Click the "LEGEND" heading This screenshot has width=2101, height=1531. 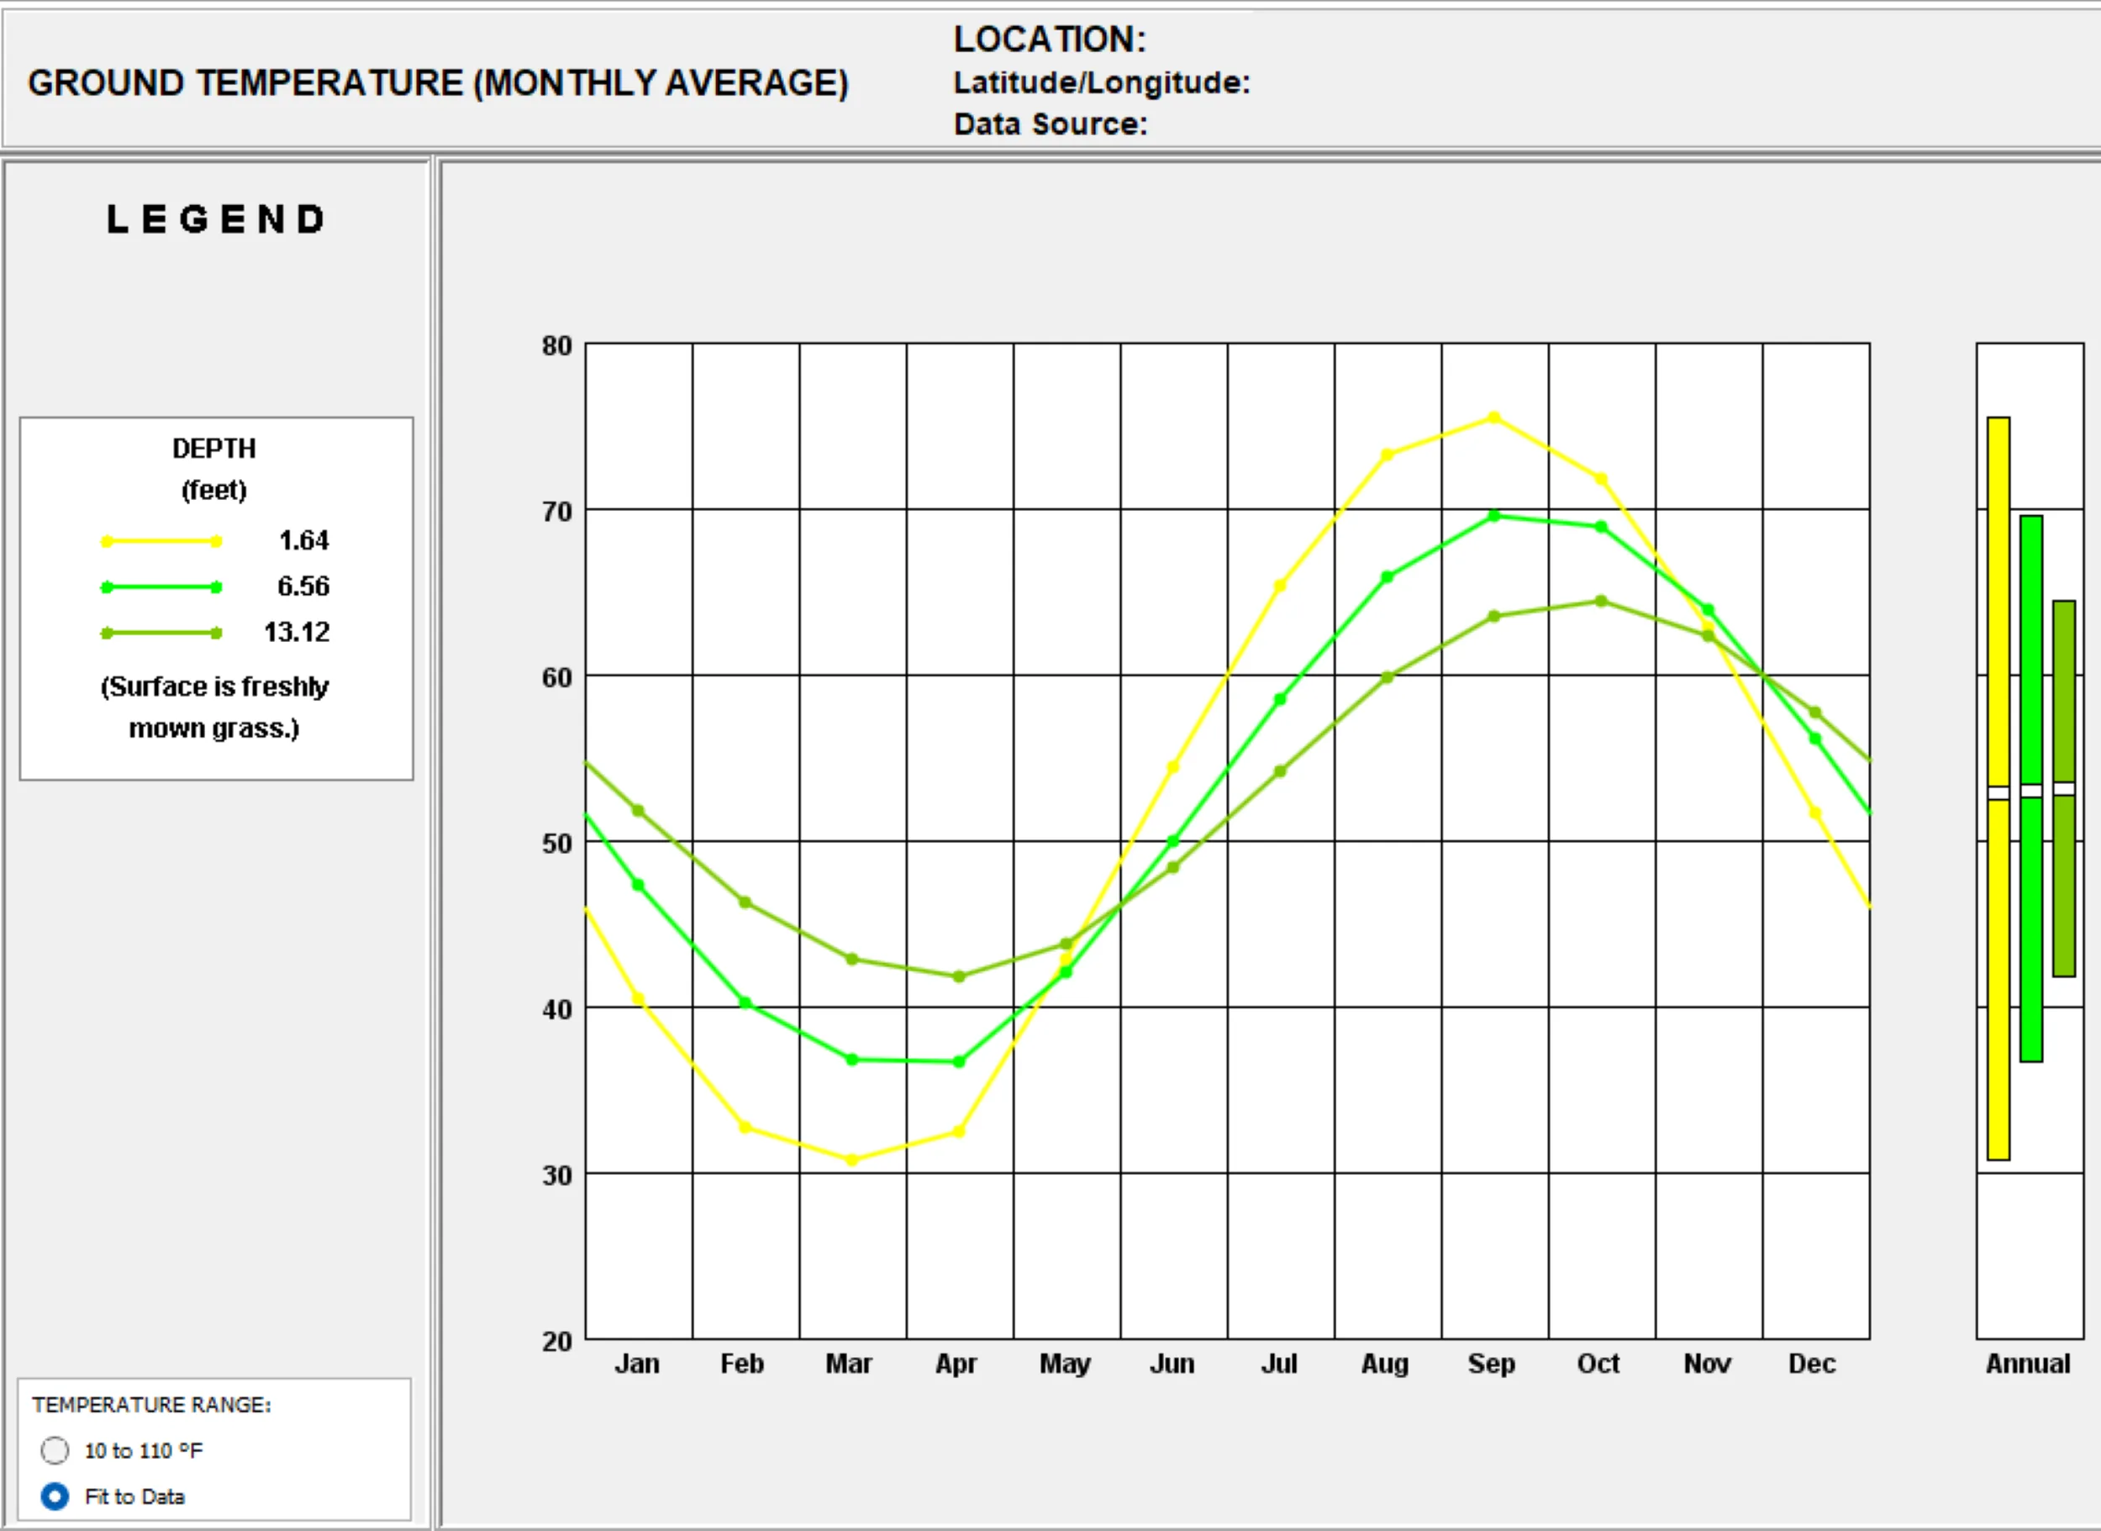[216, 219]
